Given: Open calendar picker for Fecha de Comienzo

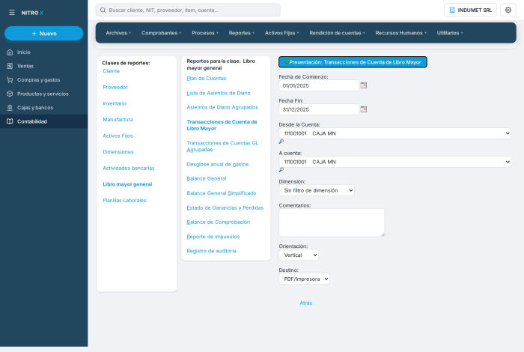Looking at the screenshot, I should pyautogui.click(x=364, y=85).
